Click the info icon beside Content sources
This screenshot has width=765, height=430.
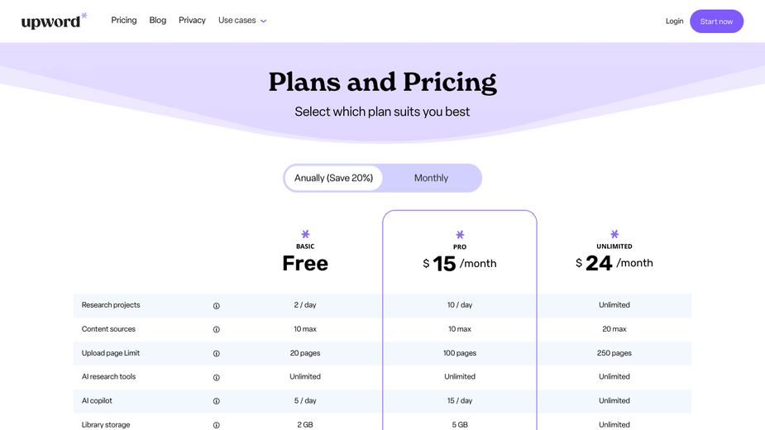point(216,329)
